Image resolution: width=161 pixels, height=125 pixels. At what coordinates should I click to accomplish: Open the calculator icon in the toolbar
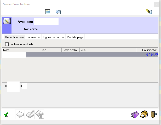click(48, 12)
